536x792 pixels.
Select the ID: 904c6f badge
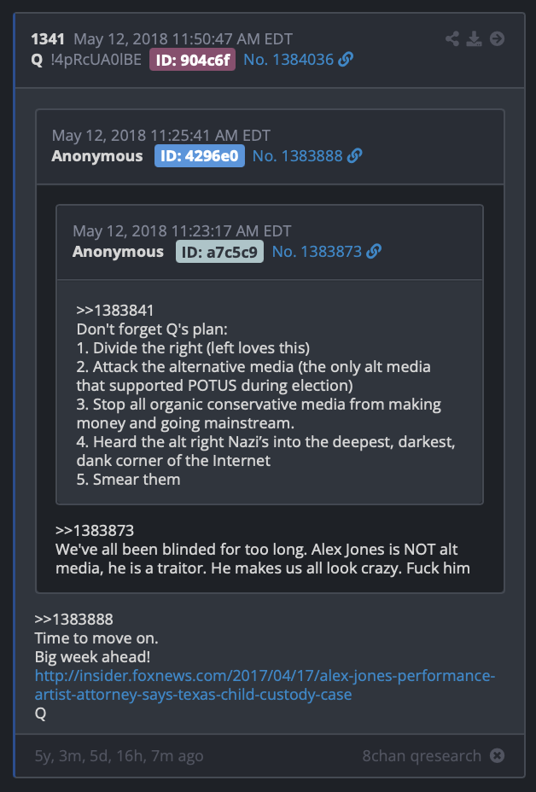click(193, 60)
